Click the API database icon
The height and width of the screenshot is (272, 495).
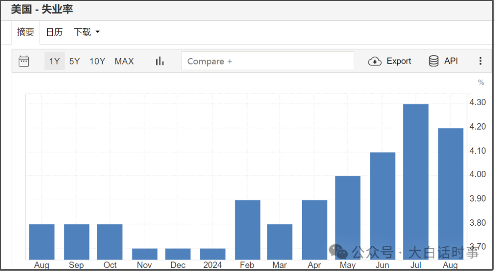(x=434, y=61)
